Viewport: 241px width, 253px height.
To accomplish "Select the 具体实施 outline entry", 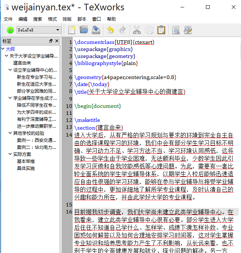I will [x=26, y=168].
